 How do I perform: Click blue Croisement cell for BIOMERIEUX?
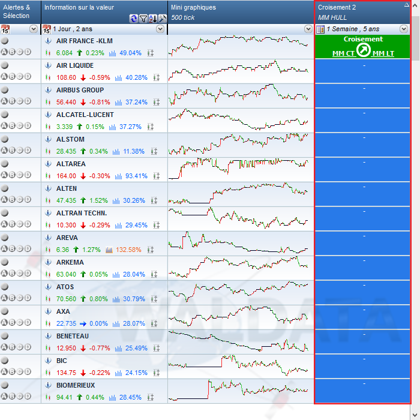coord(362,391)
